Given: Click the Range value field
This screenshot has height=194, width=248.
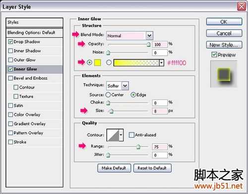Looking at the screenshot, I should tap(160, 147).
